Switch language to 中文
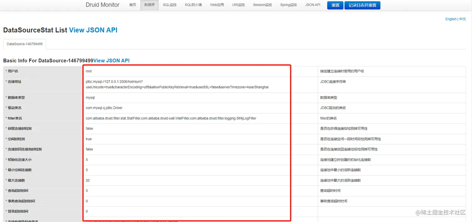The image size is (472, 222). click(462, 19)
